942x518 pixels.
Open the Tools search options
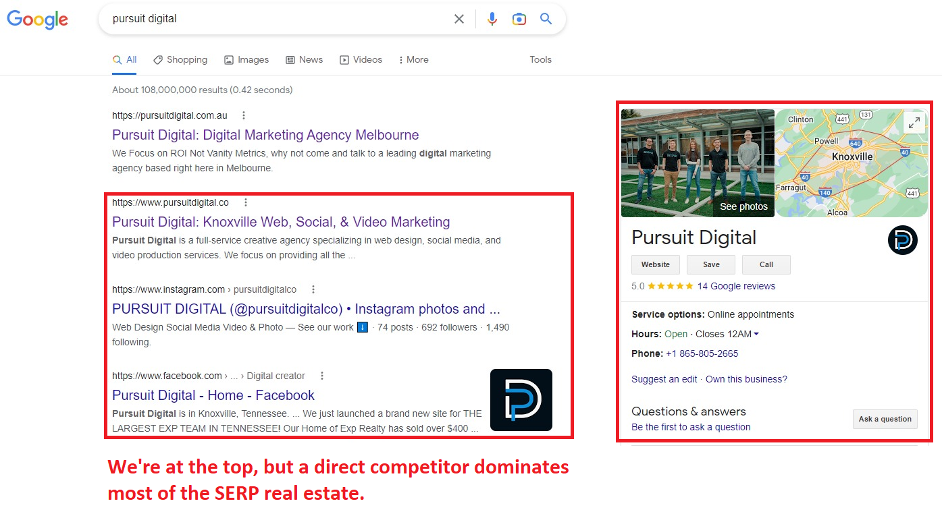pos(540,59)
